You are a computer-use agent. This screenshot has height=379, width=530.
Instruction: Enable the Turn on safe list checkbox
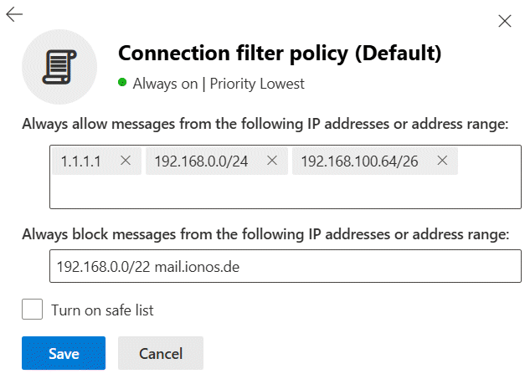32,309
